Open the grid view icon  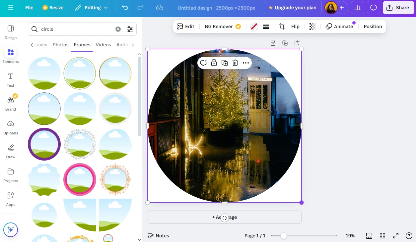(x=382, y=236)
